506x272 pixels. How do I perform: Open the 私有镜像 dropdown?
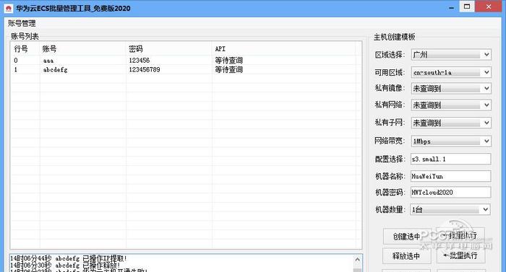tap(451, 88)
